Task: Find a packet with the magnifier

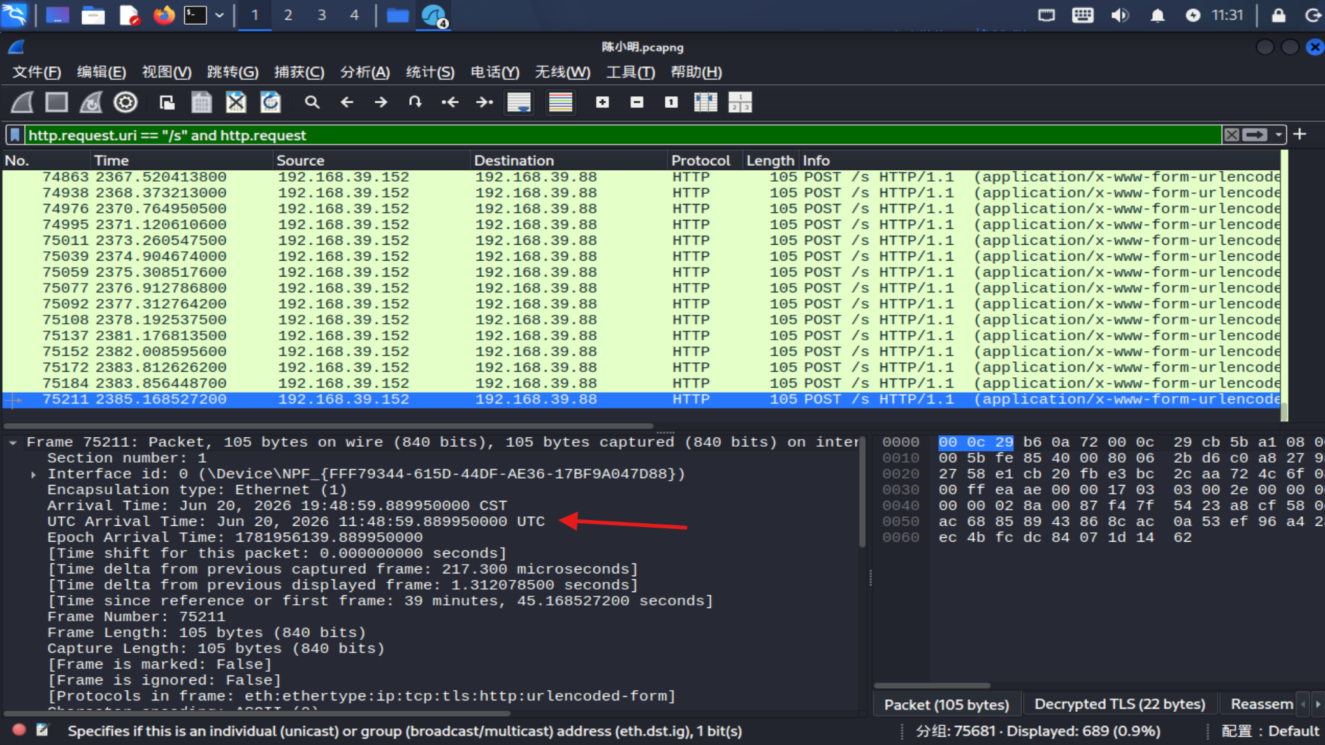Action: point(312,102)
